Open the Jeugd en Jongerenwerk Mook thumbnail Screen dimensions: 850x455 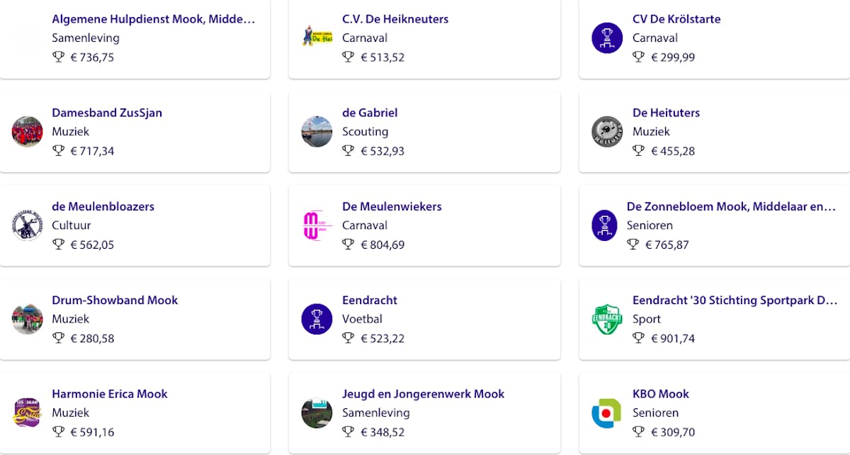coord(317,413)
